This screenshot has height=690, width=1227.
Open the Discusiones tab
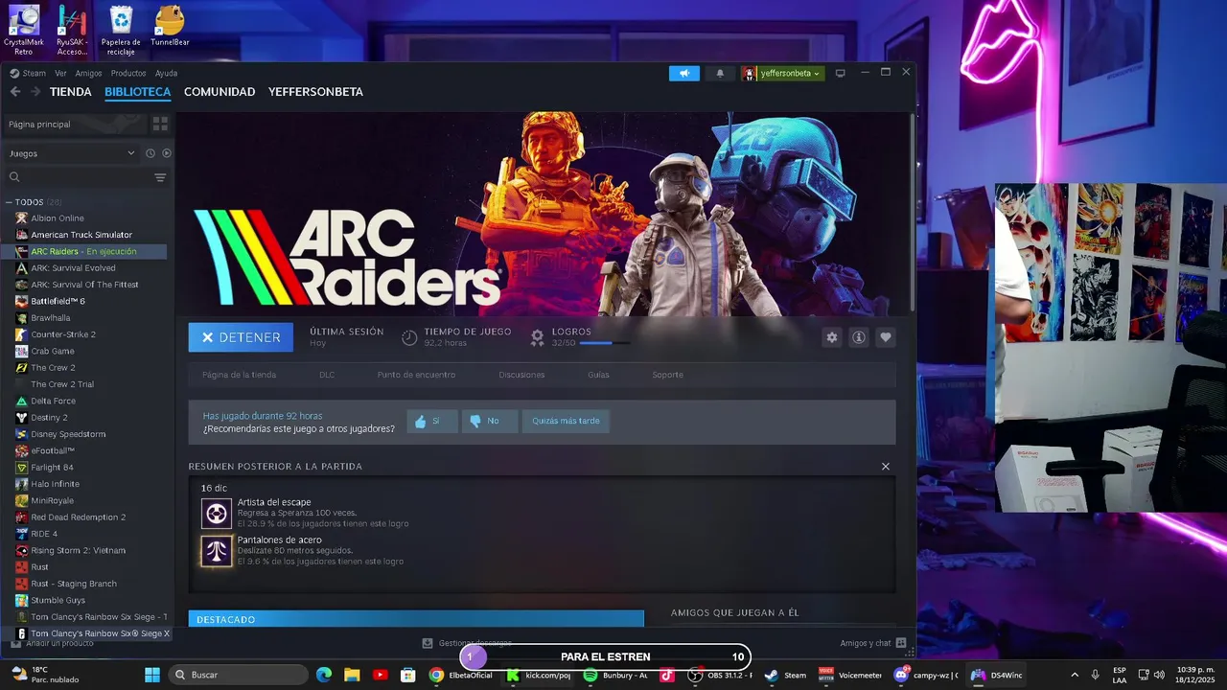click(x=521, y=375)
